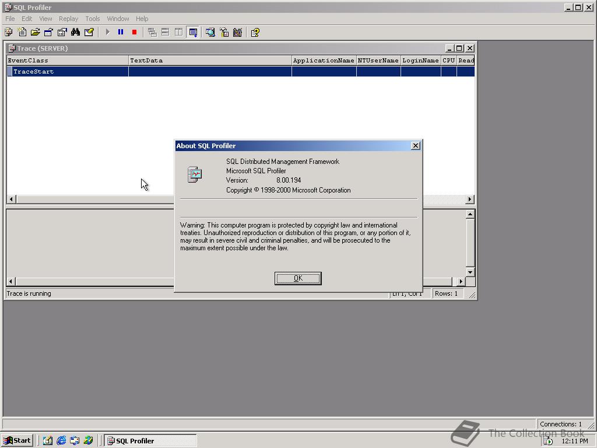597x448 pixels.
Task: Open the Edit menu
Action: pos(27,19)
